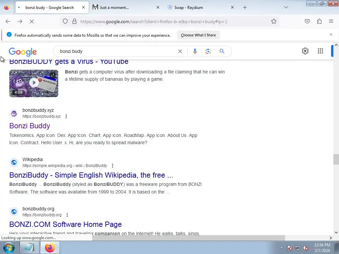Open more options for bonzibuddy.org result
The width and height of the screenshot is (339, 254).
pyautogui.click(x=67, y=215)
